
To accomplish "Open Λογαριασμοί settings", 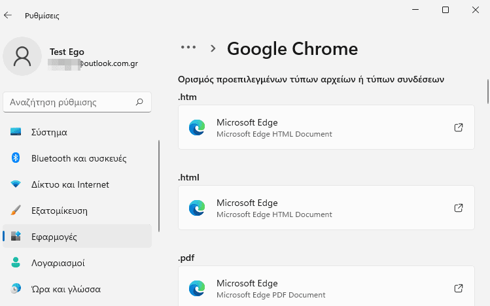I will tap(77, 263).
